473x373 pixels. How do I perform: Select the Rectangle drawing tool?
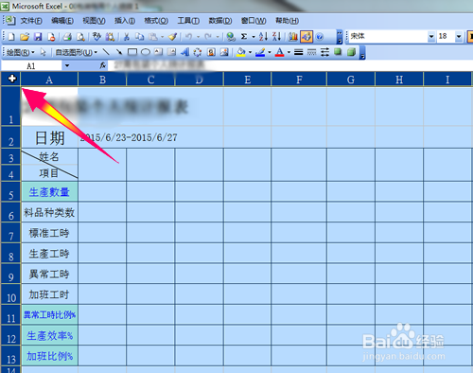[132, 52]
